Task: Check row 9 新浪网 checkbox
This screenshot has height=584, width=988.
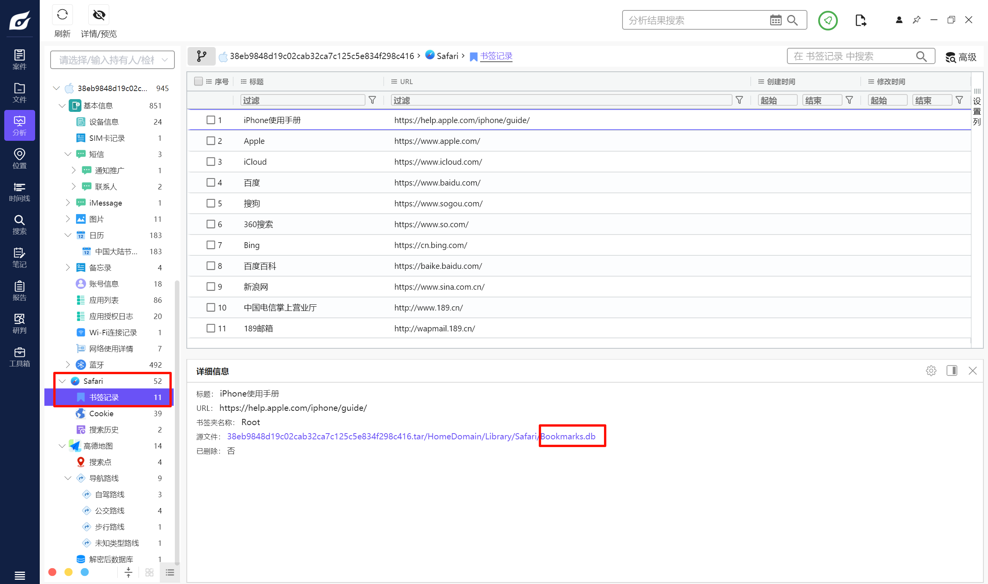Action: (211, 287)
